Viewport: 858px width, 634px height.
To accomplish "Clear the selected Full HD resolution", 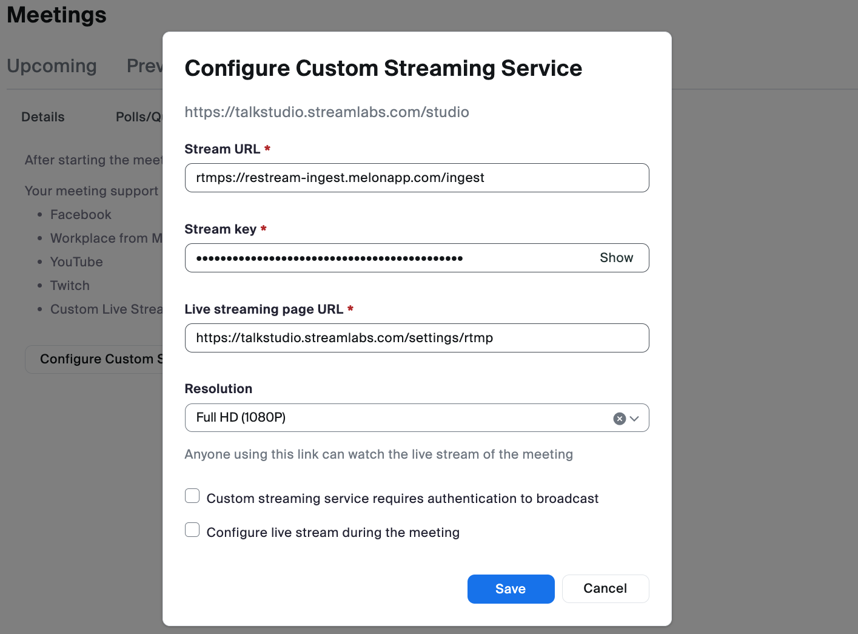I will (x=619, y=418).
